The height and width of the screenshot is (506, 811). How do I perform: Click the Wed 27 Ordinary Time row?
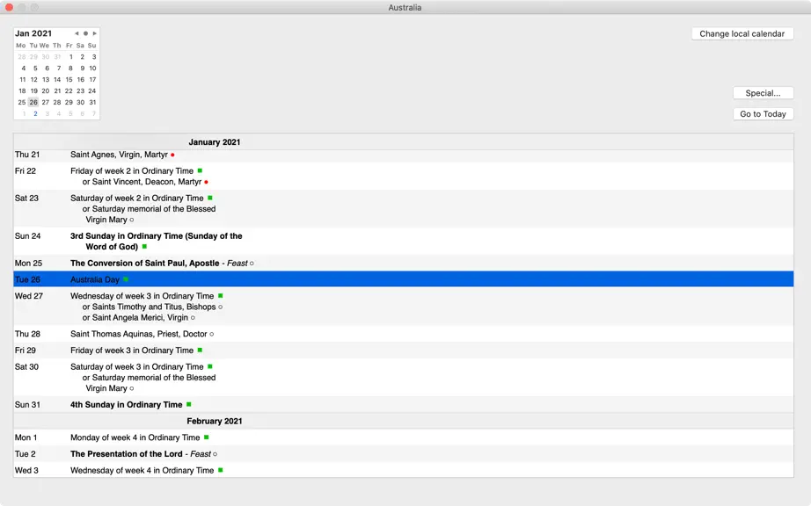pos(404,307)
